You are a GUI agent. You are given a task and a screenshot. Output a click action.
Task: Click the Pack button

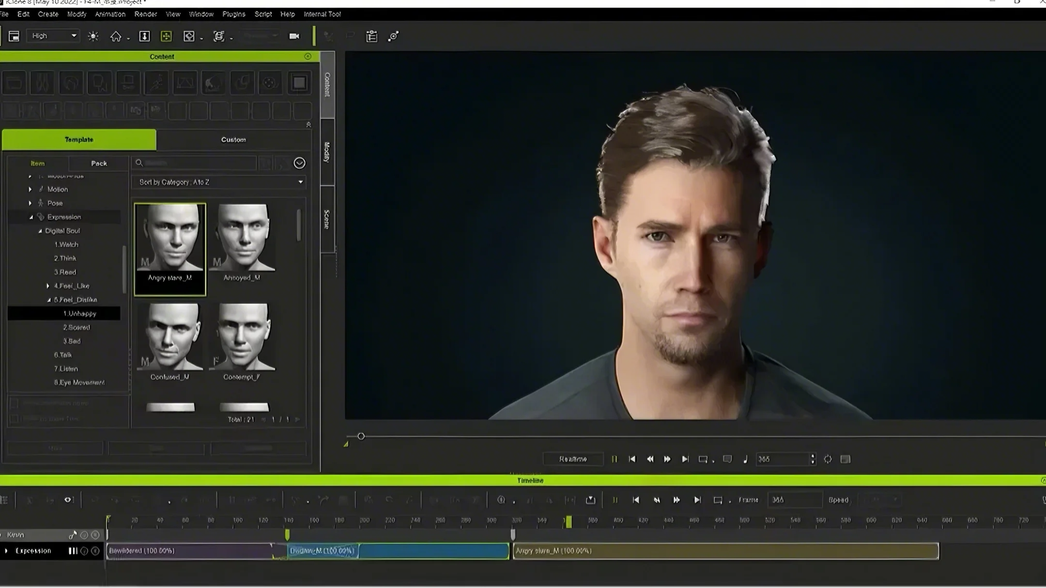99,163
